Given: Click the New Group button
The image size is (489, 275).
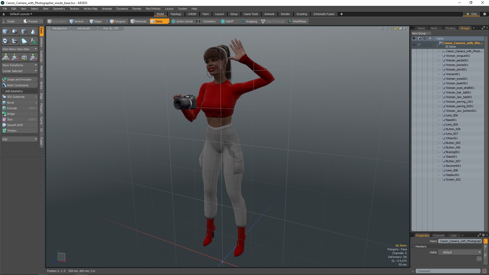Looking at the screenshot, I should click(421, 33).
